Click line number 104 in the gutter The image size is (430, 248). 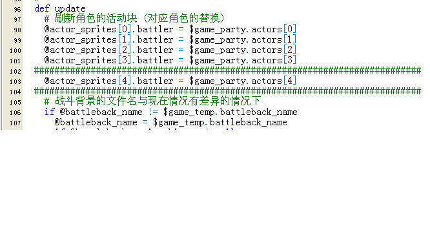point(15,92)
